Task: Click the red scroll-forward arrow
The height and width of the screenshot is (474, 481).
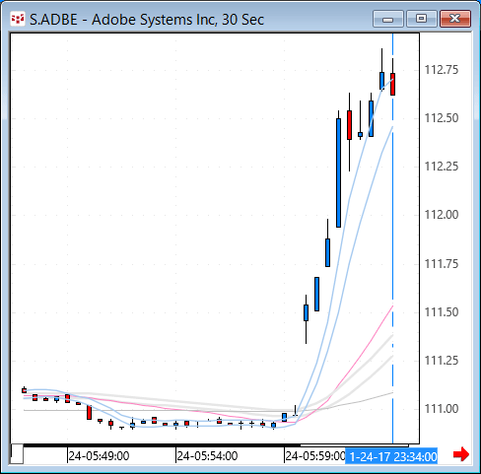Action: click(461, 454)
